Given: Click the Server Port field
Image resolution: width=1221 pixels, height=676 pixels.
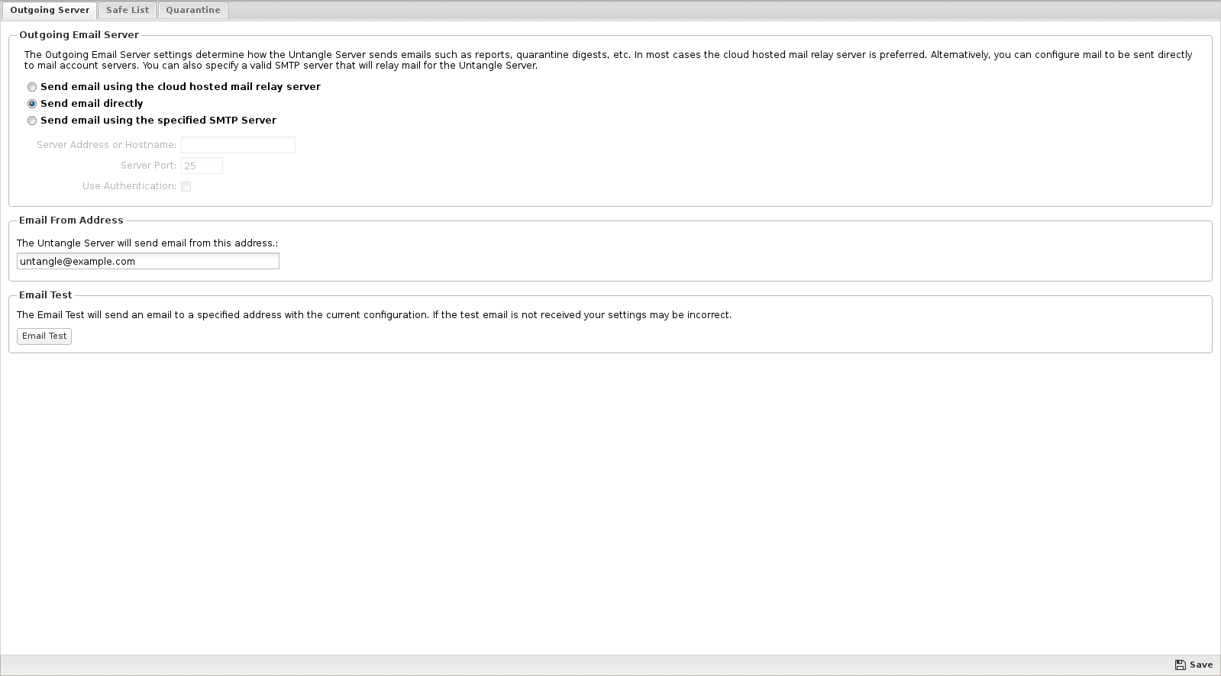Looking at the screenshot, I should coord(202,166).
